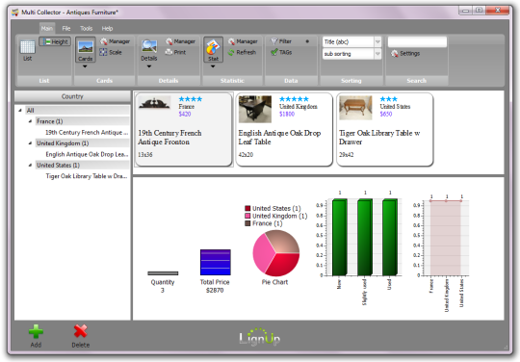Refresh the statistics
520x362 pixels.
[x=242, y=52]
